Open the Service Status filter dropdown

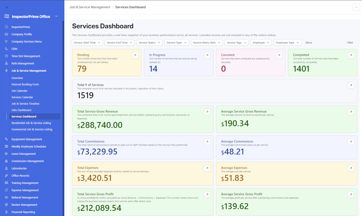[149, 43]
